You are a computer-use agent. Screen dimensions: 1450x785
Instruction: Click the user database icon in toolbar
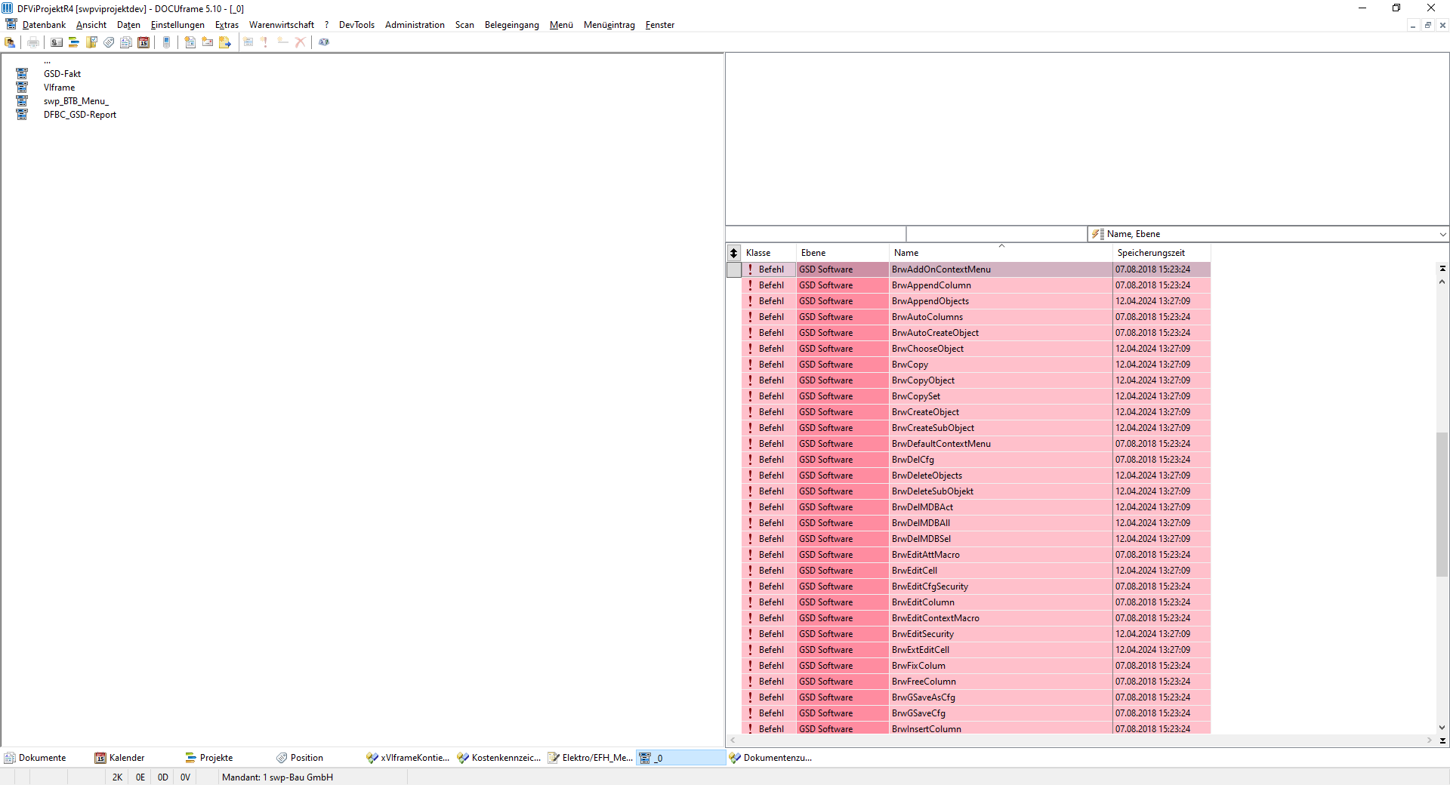pos(10,42)
